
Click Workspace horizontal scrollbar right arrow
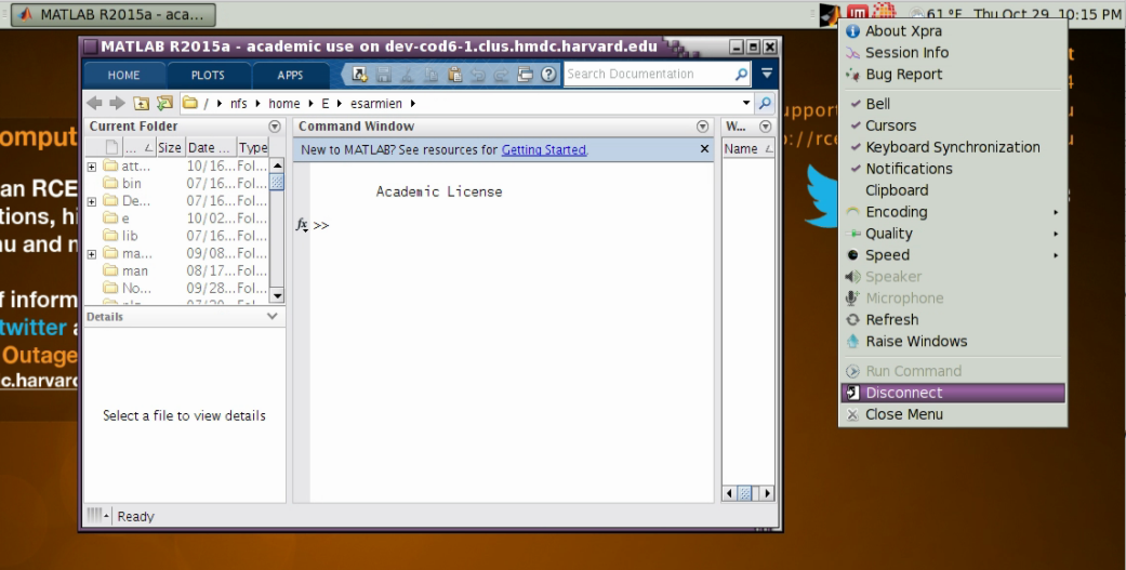[767, 493]
